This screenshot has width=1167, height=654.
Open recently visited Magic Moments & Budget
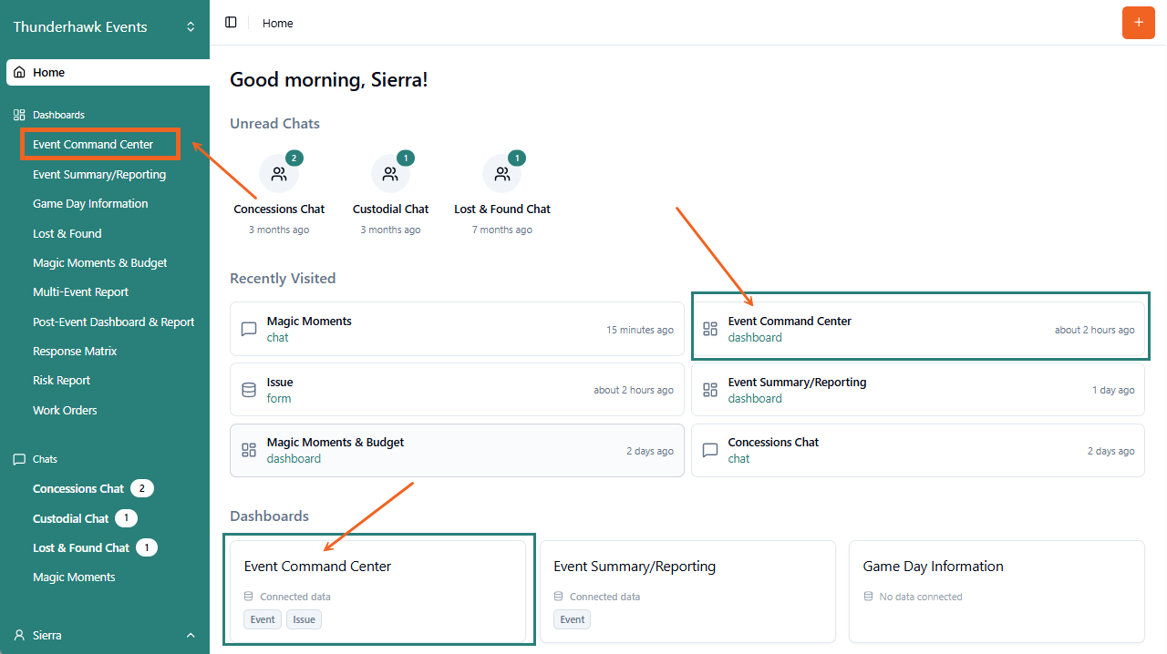[x=456, y=450]
